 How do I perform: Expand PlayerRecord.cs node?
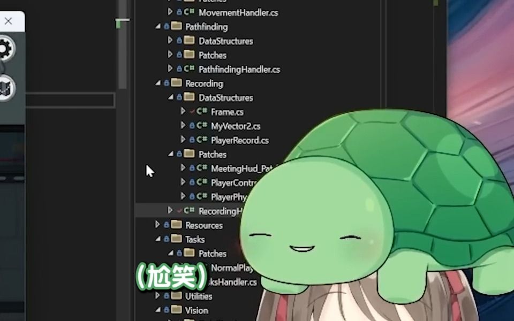click(183, 140)
